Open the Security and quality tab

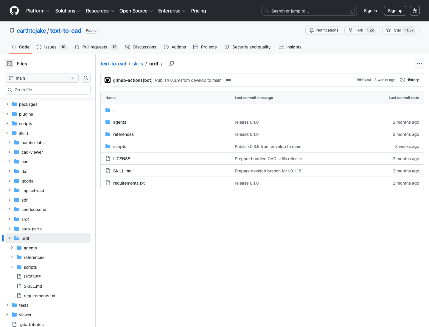coord(248,47)
